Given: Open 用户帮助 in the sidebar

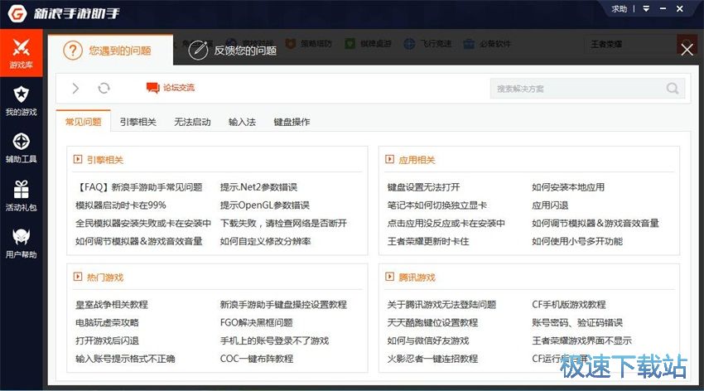Looking at the screenshot, I should click(21, 243).
